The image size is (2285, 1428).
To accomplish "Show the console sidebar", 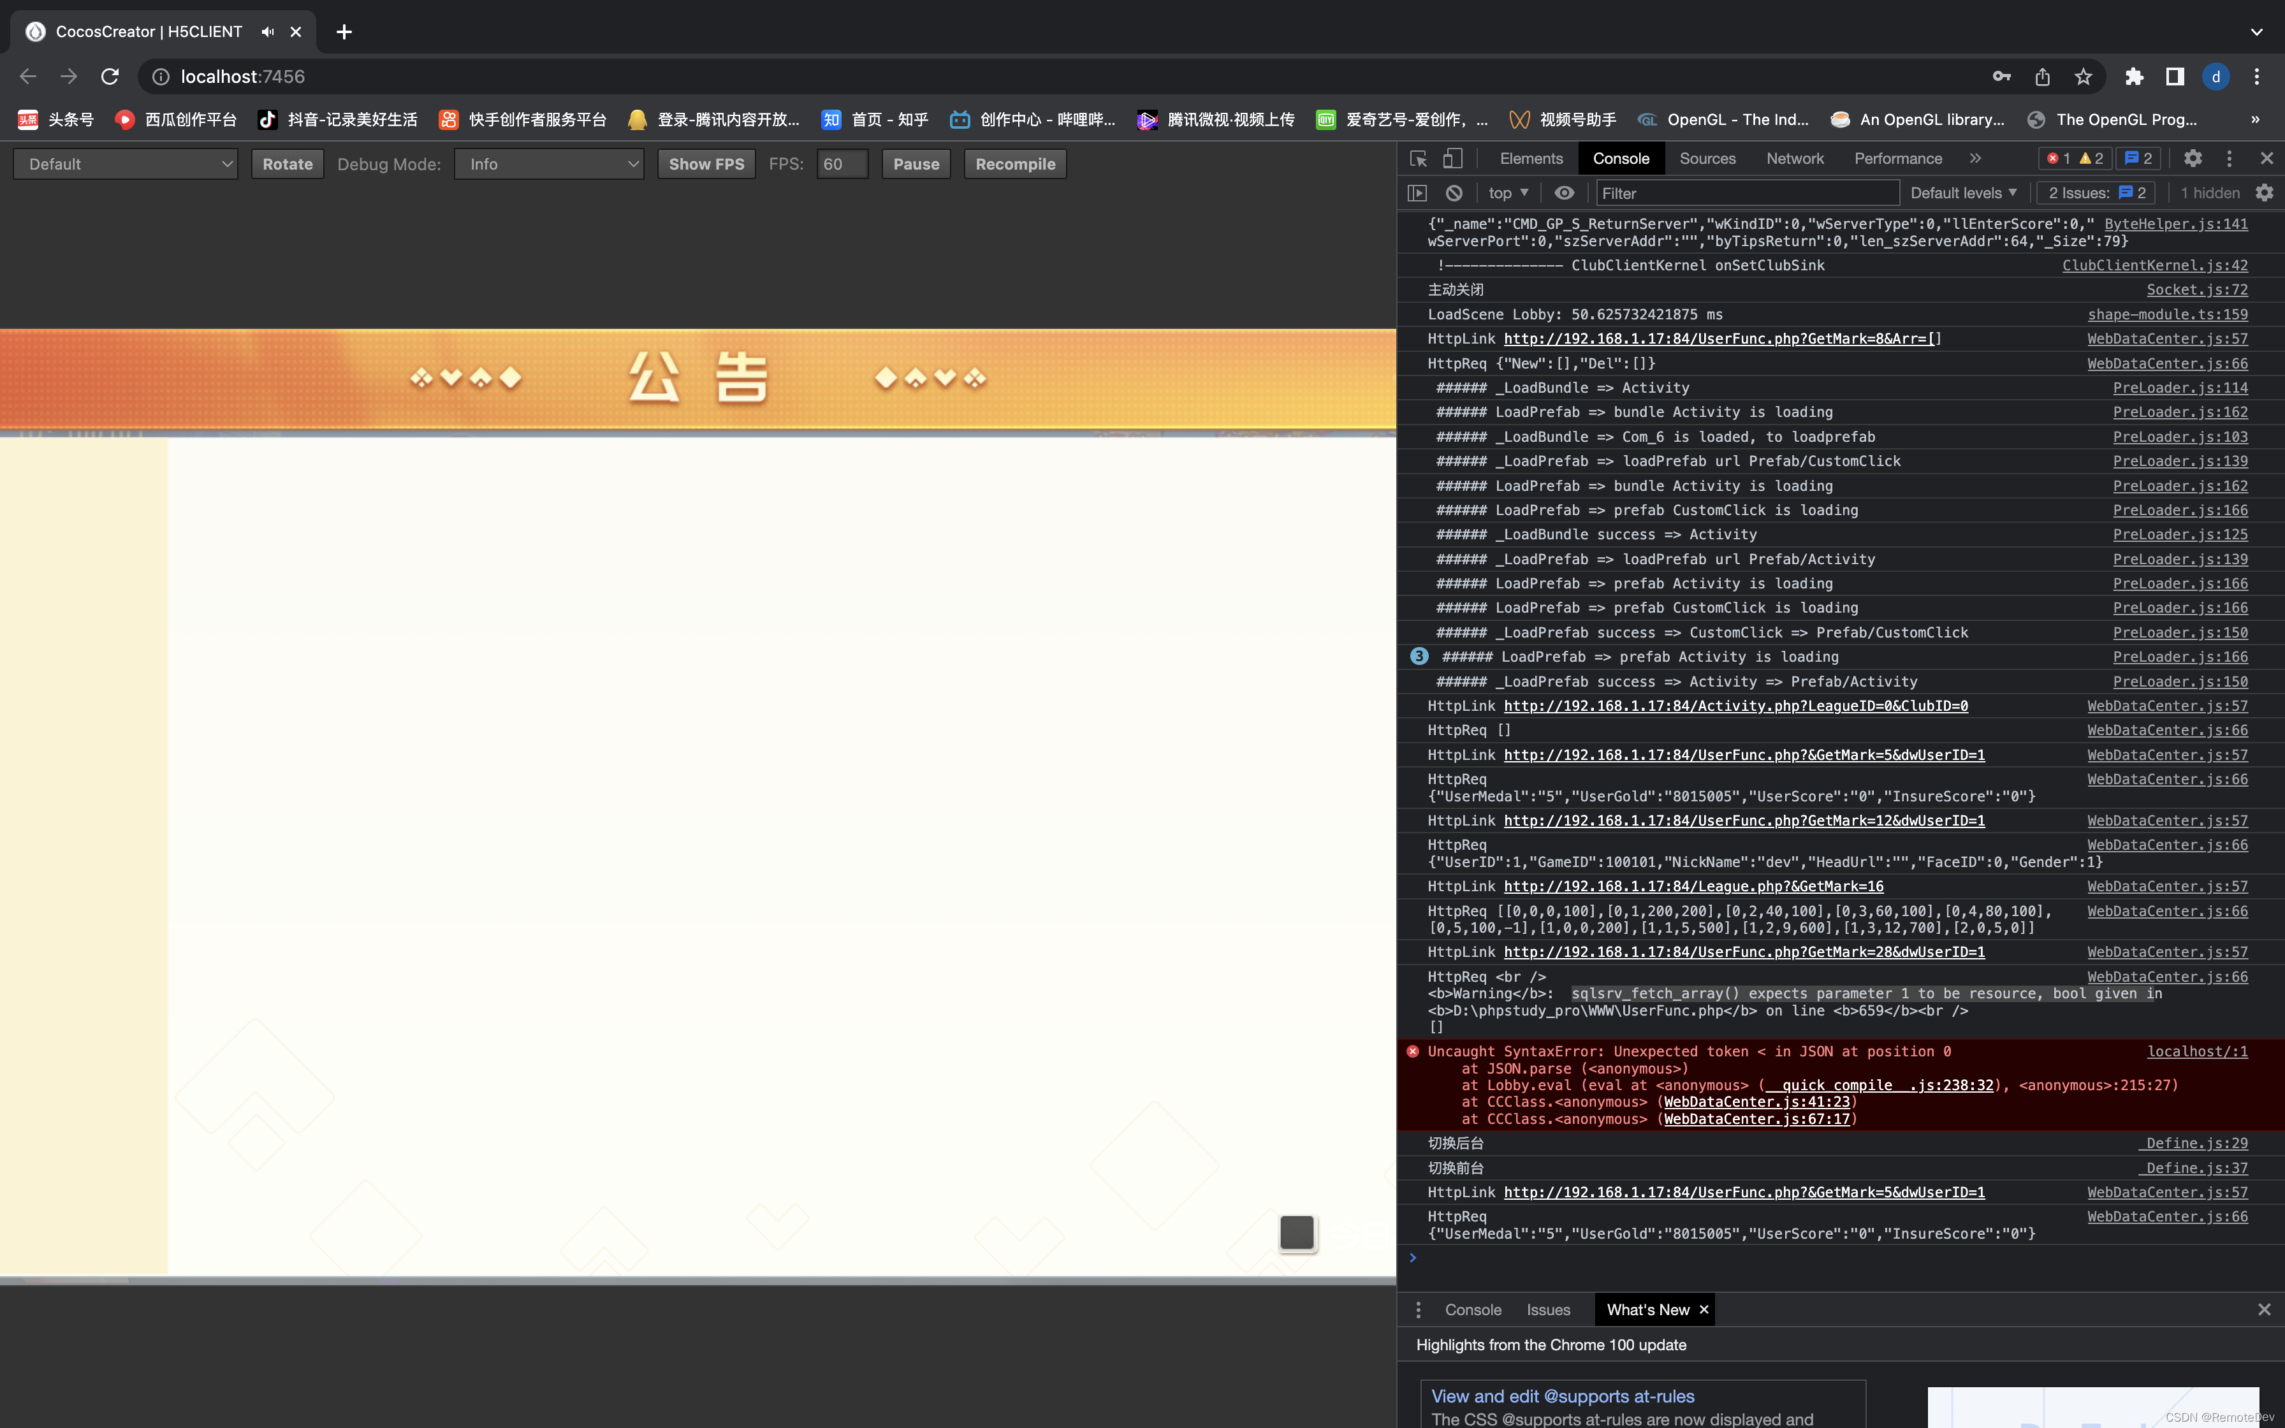I will point(1417,193).
